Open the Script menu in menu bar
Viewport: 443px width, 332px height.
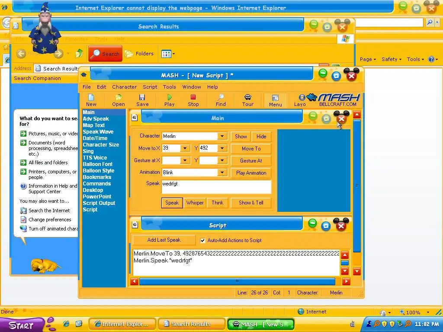(x=150, y=87)
